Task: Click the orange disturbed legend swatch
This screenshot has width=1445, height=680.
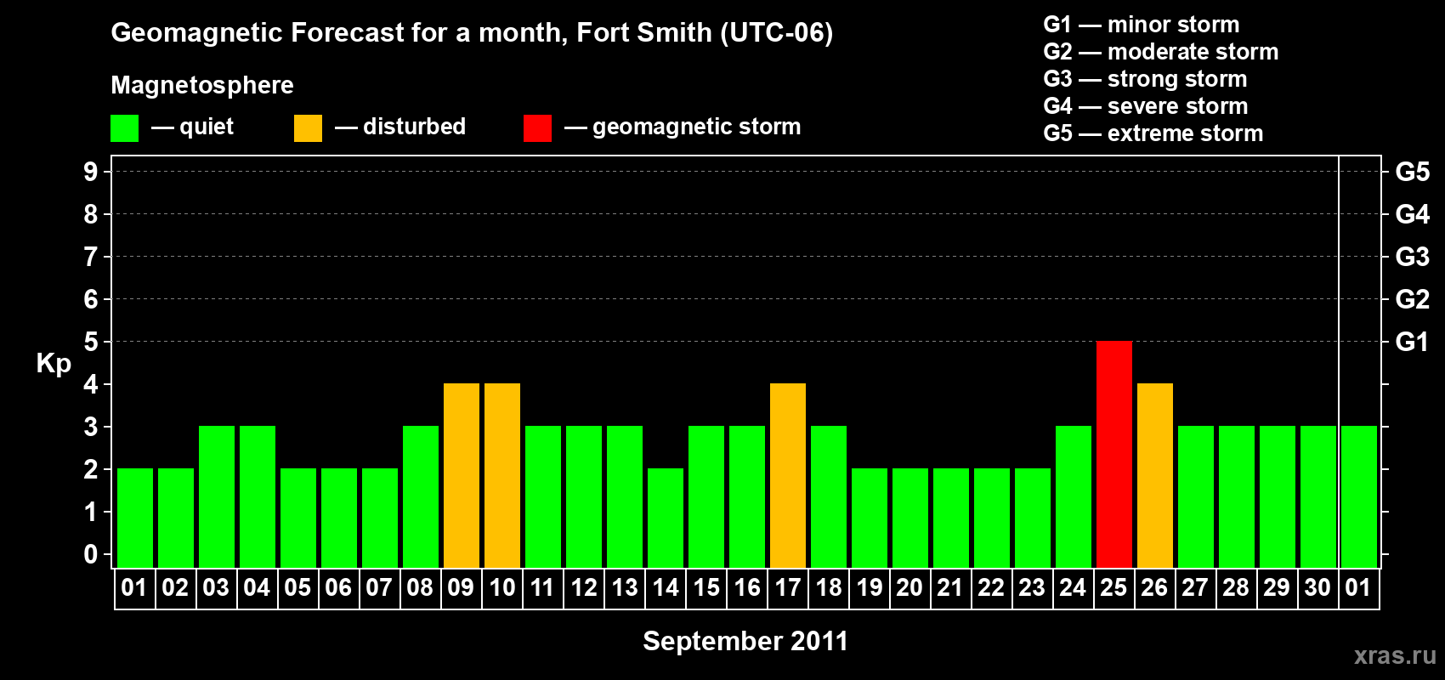Action: 308,128
